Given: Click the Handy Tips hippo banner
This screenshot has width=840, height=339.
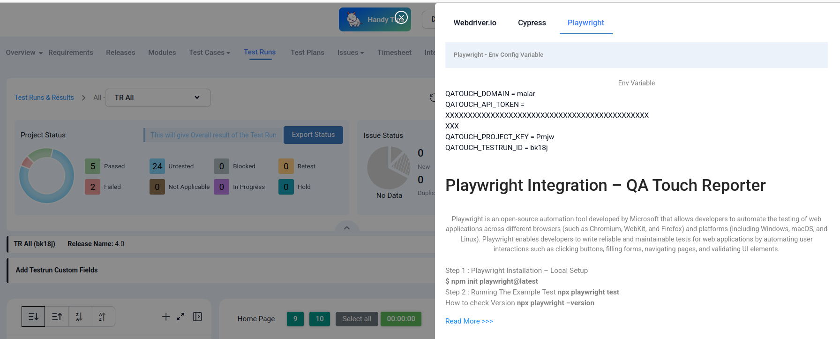Looking at the screenshot, I should click(x=370, y=19).
